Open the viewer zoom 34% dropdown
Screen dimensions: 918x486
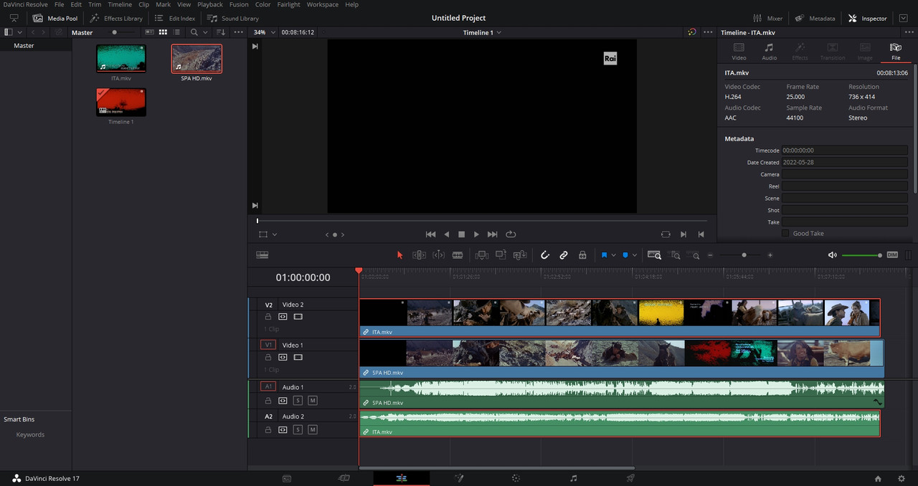click(x=262, y=32)
